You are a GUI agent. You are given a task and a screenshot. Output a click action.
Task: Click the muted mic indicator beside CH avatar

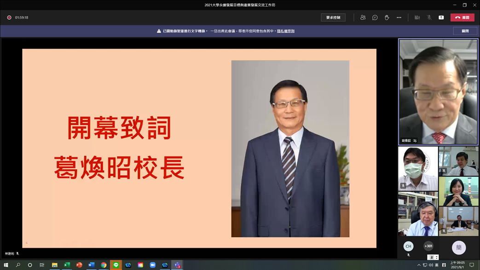[408, 256]
